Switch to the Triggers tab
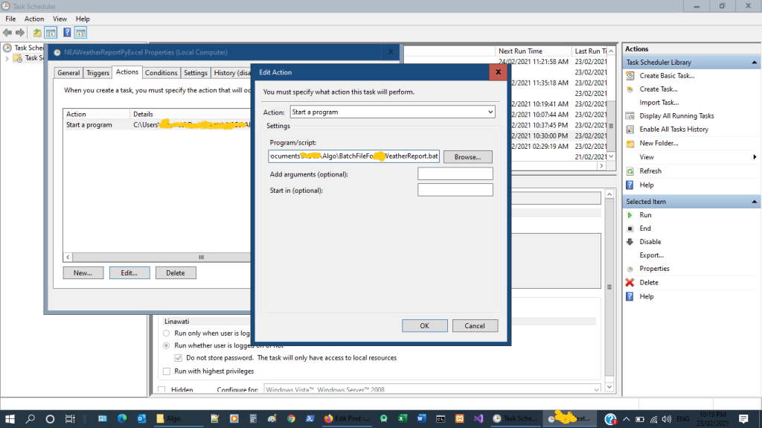762x428 pixels. click(x=97, y=73)
